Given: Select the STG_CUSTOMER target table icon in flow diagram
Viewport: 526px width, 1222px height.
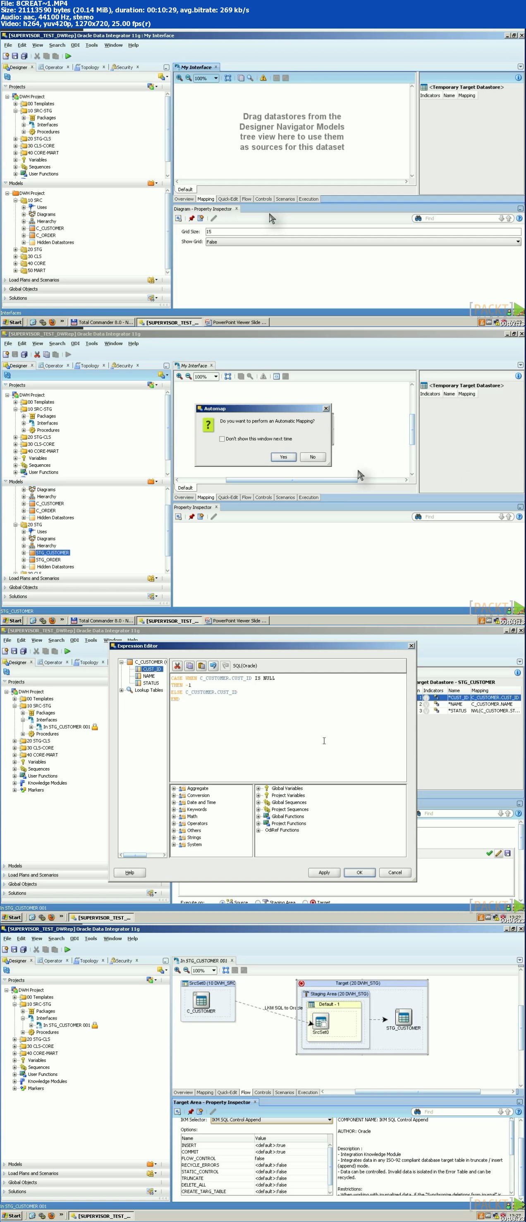Looking at the screenshot, I should pos(403,1017).
